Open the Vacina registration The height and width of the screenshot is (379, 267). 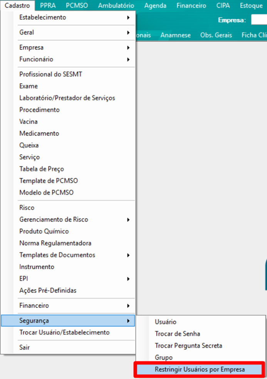[68, 122]
